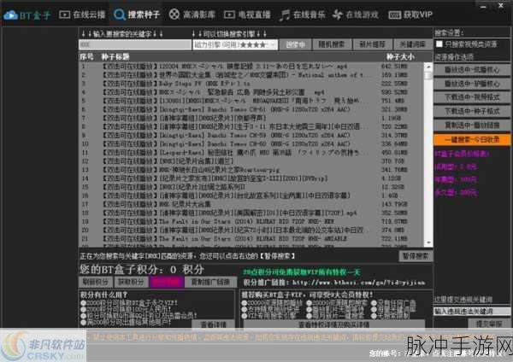Click 查看详情 button under 积分有什么用
Image resolution: width=513 pixels, height=362 pixels.
pyautogui.click(x=214, y=324)
